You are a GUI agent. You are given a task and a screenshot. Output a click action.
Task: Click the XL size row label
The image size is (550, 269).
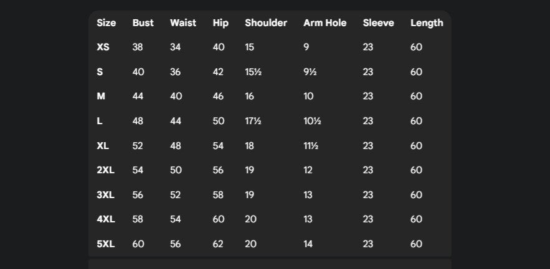click(103, 146)
